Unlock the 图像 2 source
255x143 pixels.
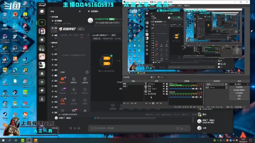[x=167, y=86]
